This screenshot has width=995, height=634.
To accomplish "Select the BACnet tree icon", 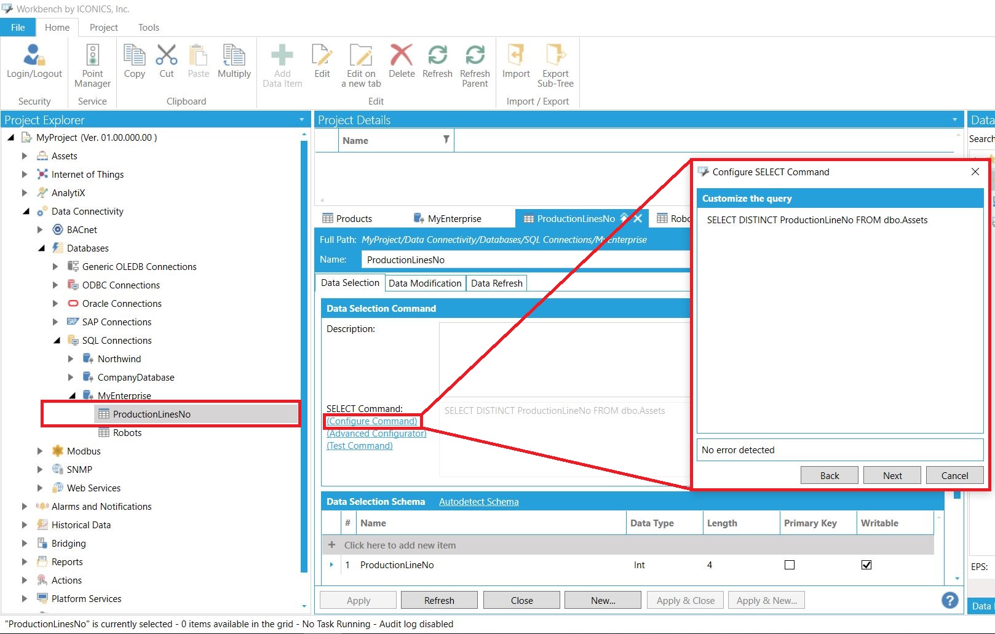I will [x=57, y=229].
